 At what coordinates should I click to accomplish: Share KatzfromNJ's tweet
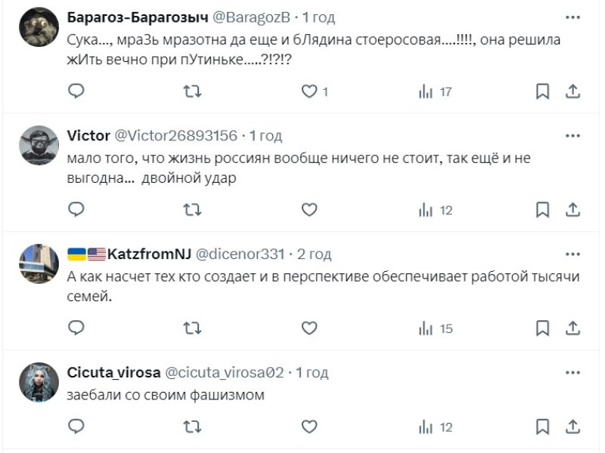[572, 328]
